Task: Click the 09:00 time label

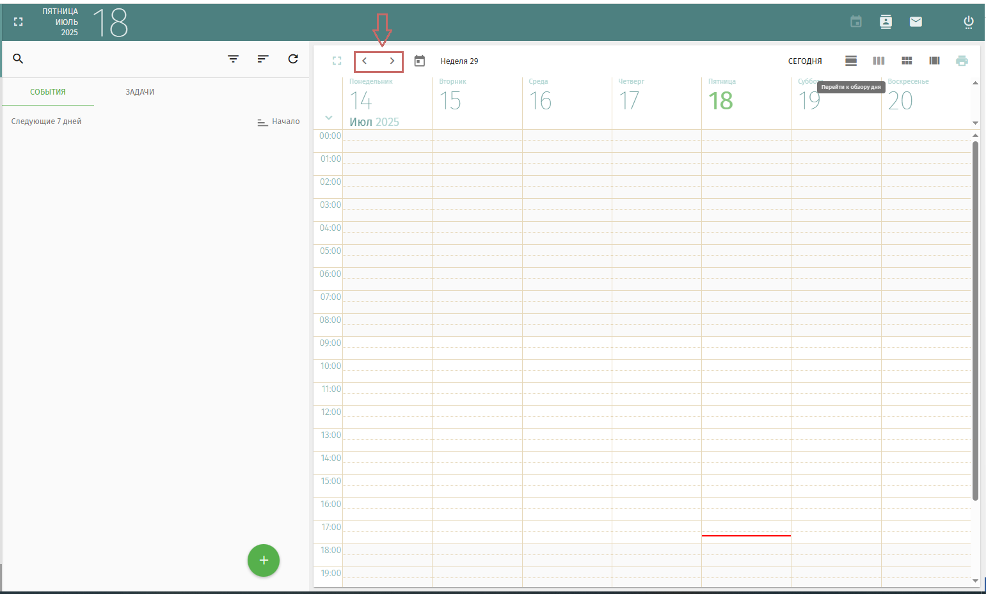Action: pos(330,343)
